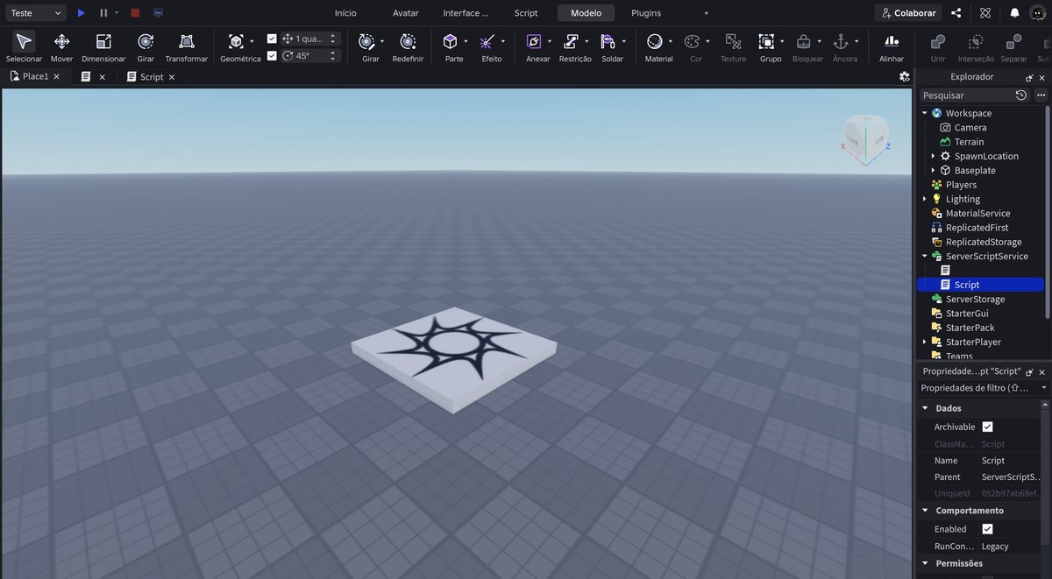Click the share icon beside Colaborar
1052x579 pixels.
click(956, 13)
